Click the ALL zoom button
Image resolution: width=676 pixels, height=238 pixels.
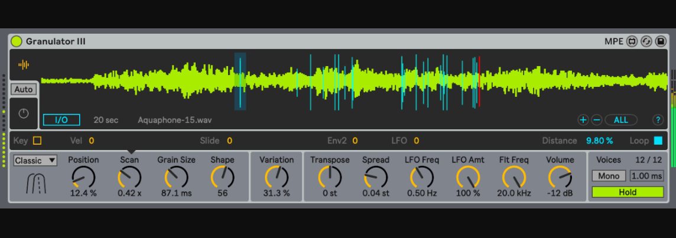621,120
